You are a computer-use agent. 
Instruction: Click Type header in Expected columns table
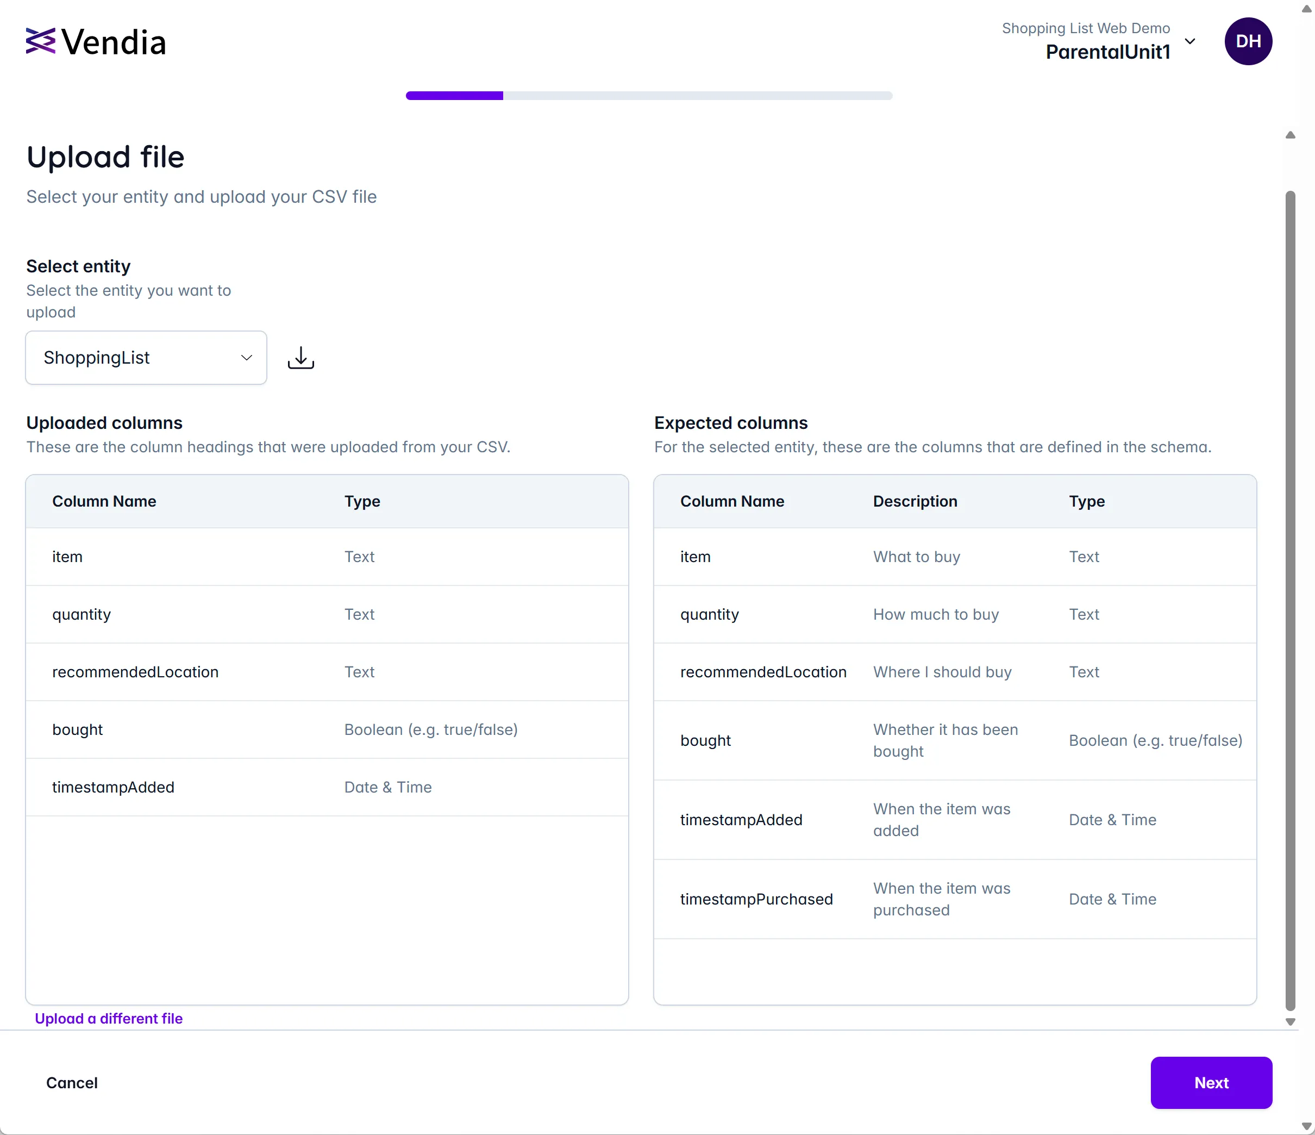1087,502
